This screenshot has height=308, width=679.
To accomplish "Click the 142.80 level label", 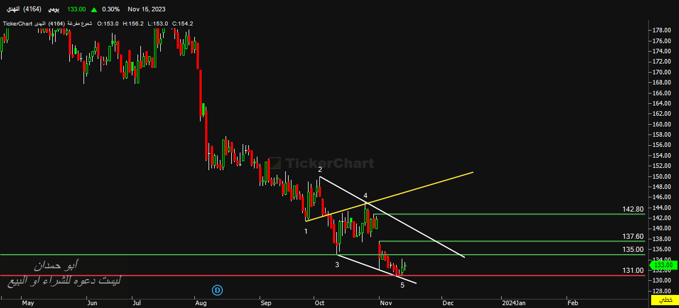I will 632,209.
